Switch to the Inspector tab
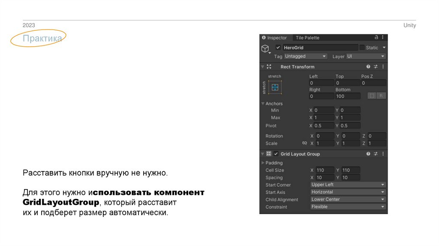 pyautogui.click(x=274, y=38)
